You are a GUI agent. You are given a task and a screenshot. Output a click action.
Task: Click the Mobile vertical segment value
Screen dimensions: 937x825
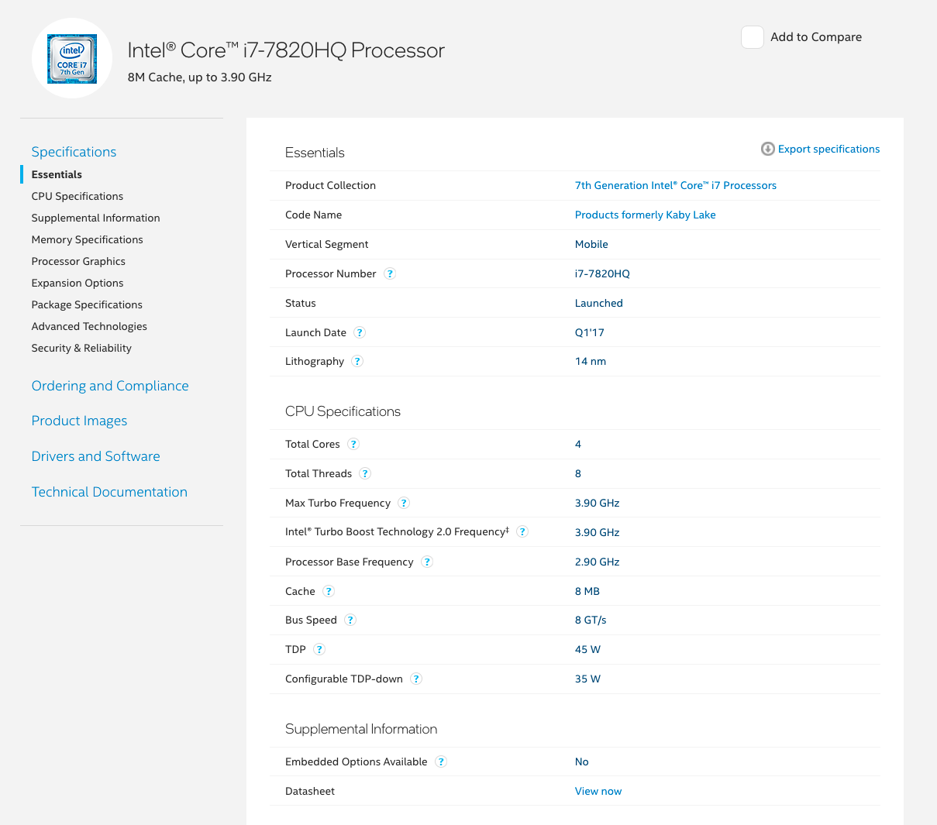click(591, 244)
